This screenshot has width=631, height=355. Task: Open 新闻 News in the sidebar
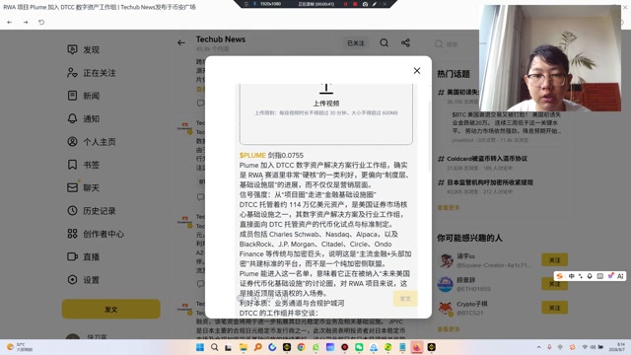coord(83,96)
